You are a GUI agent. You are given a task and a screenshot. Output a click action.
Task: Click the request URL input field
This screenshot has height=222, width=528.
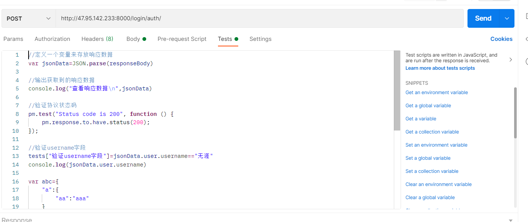259,18
